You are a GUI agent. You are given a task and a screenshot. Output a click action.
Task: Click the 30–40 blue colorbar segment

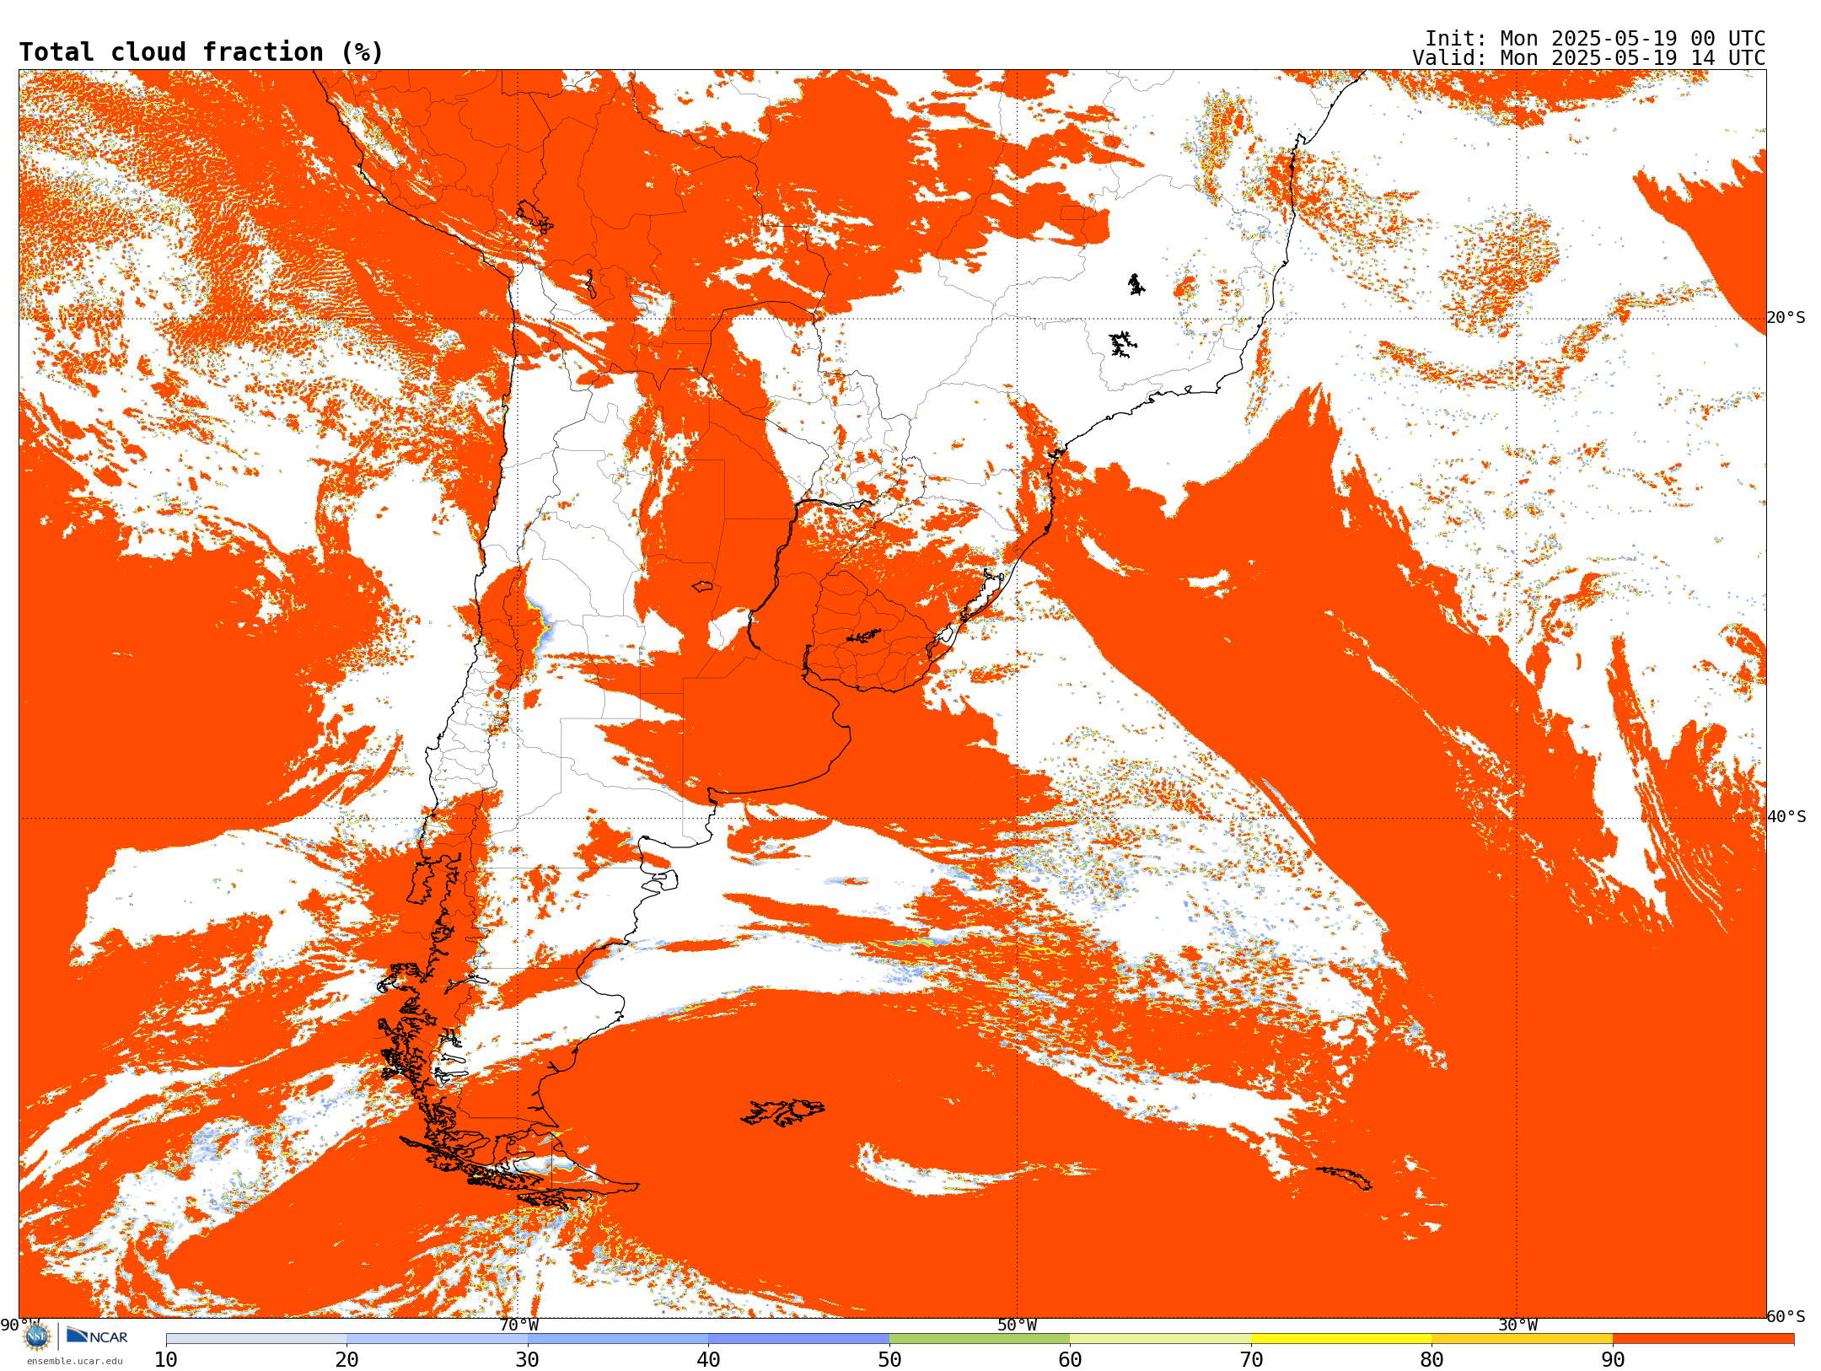pyautogui.click(x=618, y=1339)
